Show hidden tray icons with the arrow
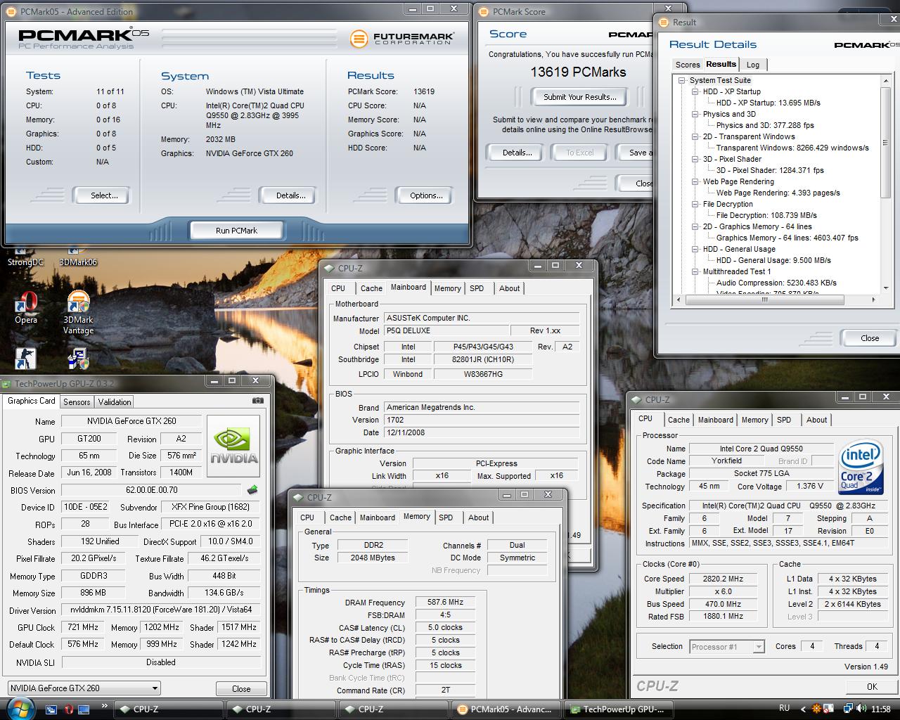The image size is (900, 720). pyautogui.click(x=803, y=709)
